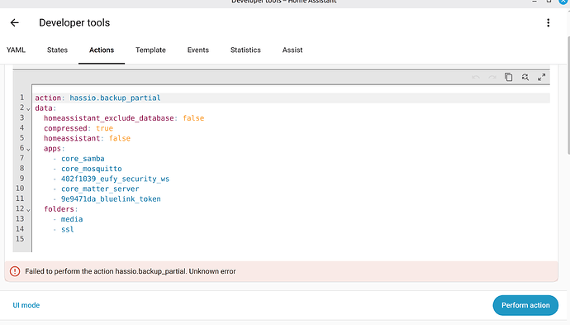Click the 9e9471da_bluelink_token entry
Image resolution: width=570 pixels, height=325 pixels.
click(111, 199)
